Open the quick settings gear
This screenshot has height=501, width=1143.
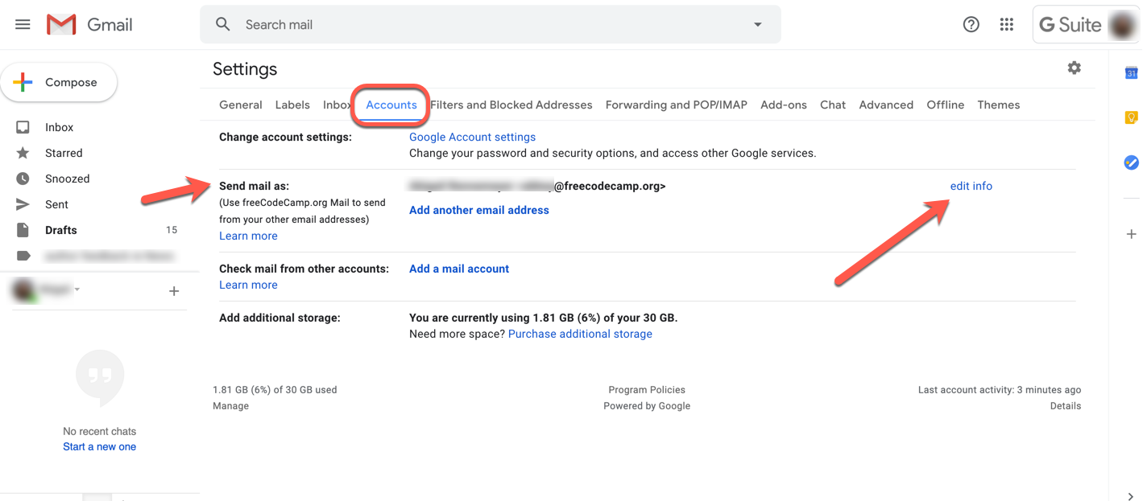[x=1074, y=68]
